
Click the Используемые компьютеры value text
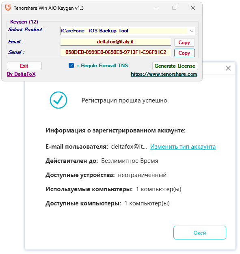[158, 189]
